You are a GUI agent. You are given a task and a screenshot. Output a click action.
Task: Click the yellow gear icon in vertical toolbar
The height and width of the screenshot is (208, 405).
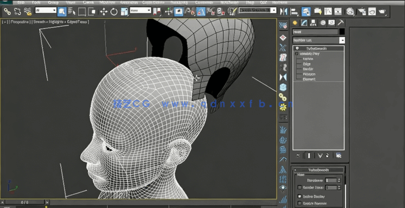pos(283,107)
